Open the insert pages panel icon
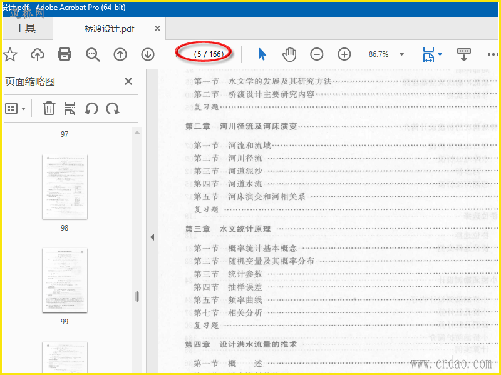This screenshot has width=501, height=375. tap(70, 108)
